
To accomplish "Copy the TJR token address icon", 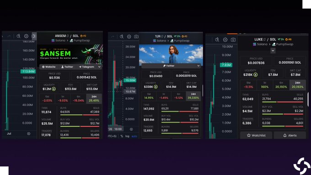I will [x=162, y=36].
